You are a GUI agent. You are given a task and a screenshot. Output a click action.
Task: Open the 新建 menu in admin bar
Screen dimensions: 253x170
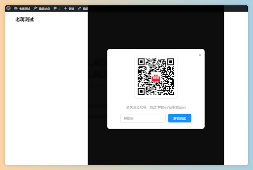pos(69,9)
